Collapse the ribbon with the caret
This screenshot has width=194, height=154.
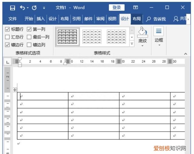186,54
